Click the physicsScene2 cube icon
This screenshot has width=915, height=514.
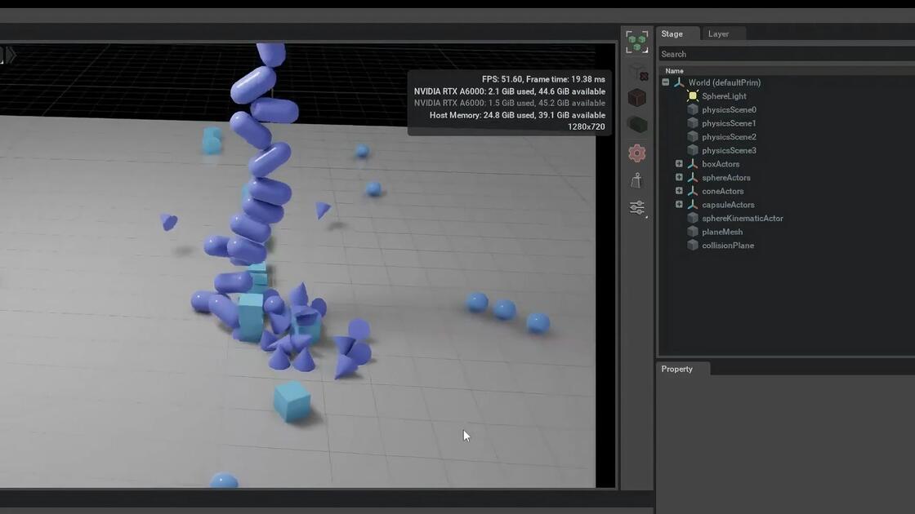tap(693, 137)
